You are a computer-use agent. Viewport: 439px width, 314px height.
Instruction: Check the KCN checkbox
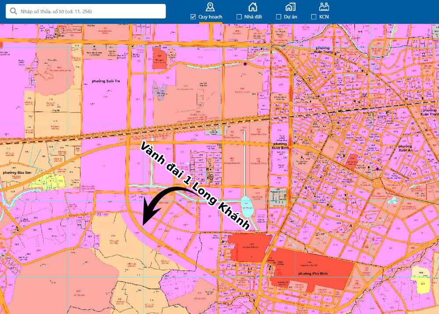pos(313,17)
